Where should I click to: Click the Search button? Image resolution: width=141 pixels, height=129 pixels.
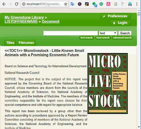pos(125,33)
